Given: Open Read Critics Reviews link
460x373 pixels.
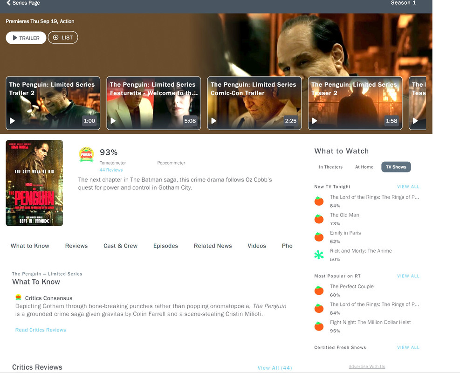Looking at the screenshot, I should pyautogui.click(x=41, y=330).
